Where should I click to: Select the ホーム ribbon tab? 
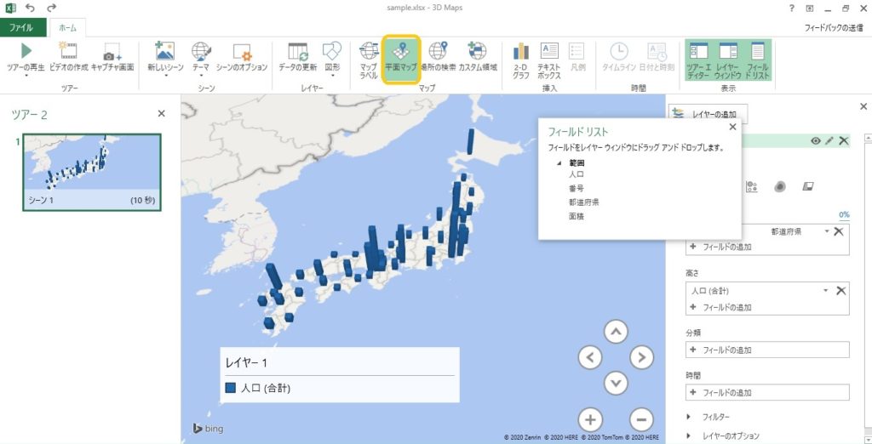pos(66,28)
